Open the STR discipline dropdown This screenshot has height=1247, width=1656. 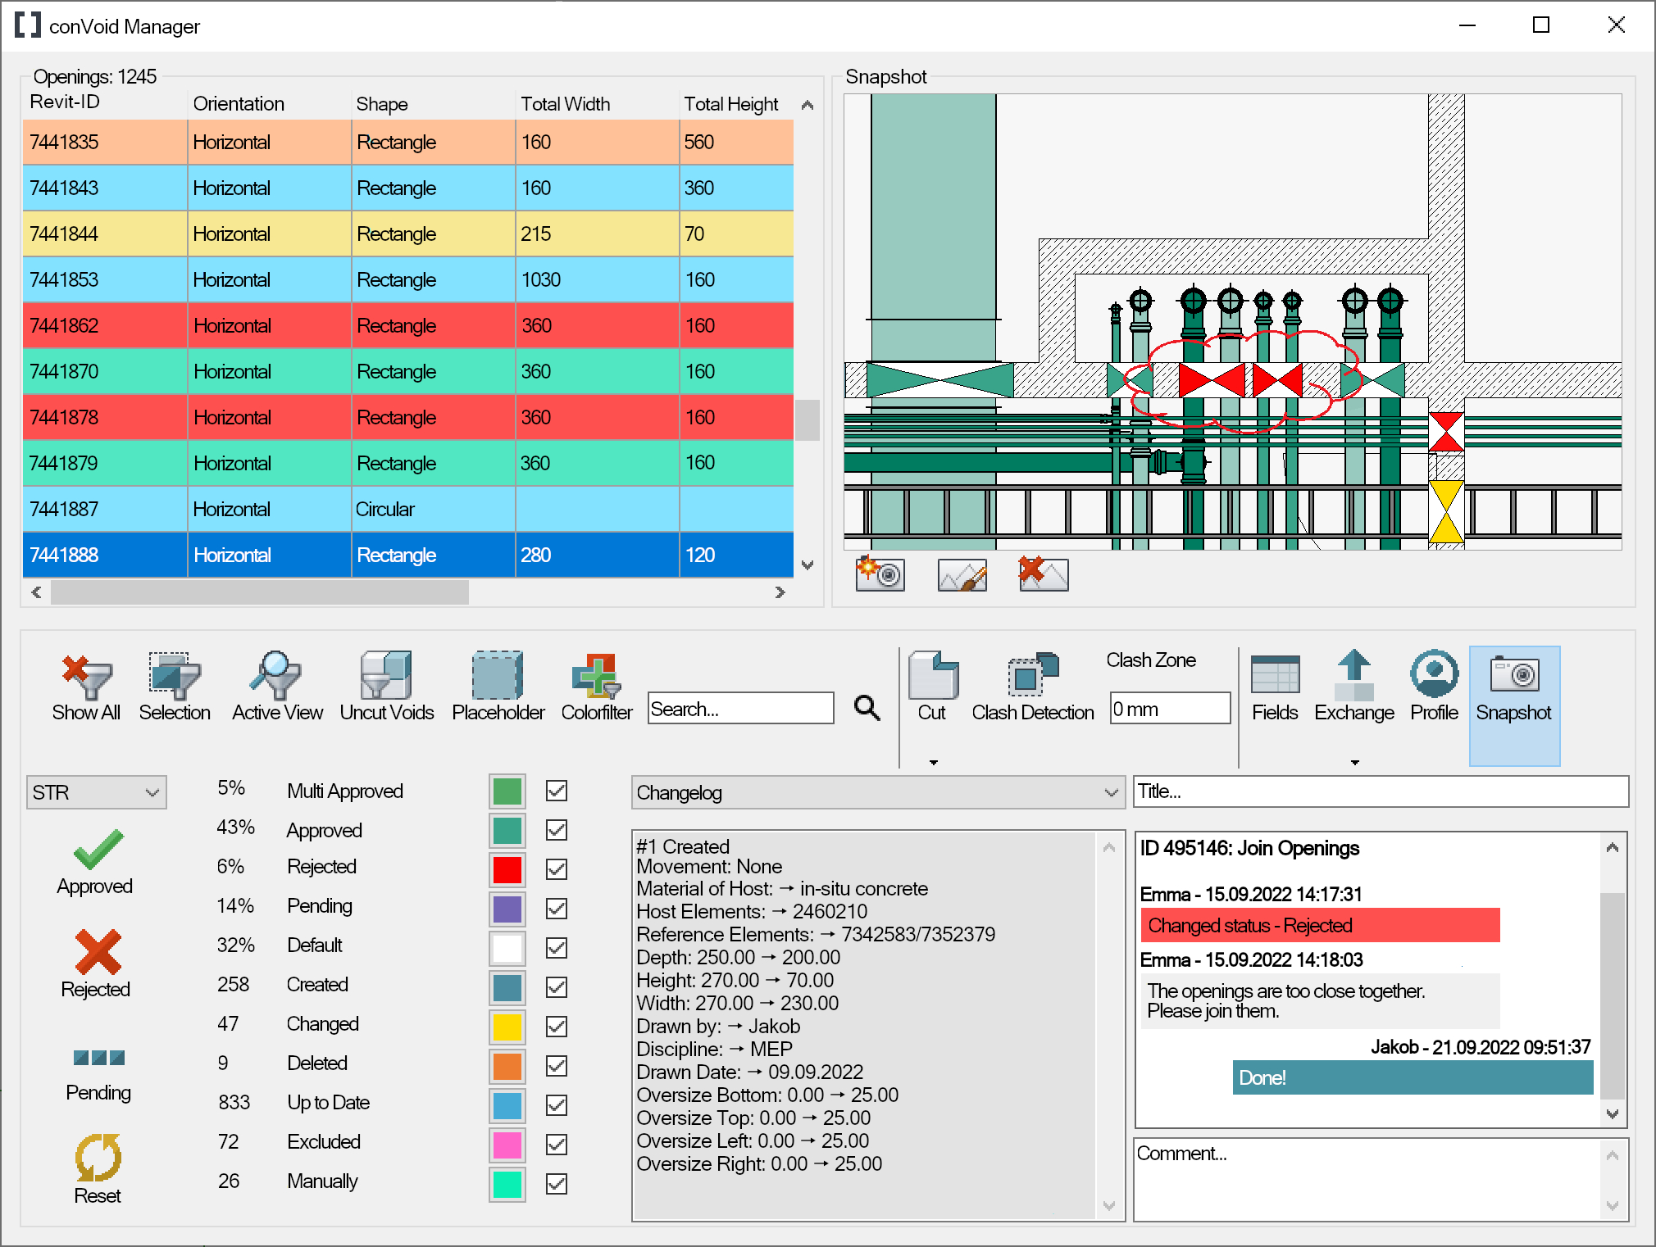point(97,792)
